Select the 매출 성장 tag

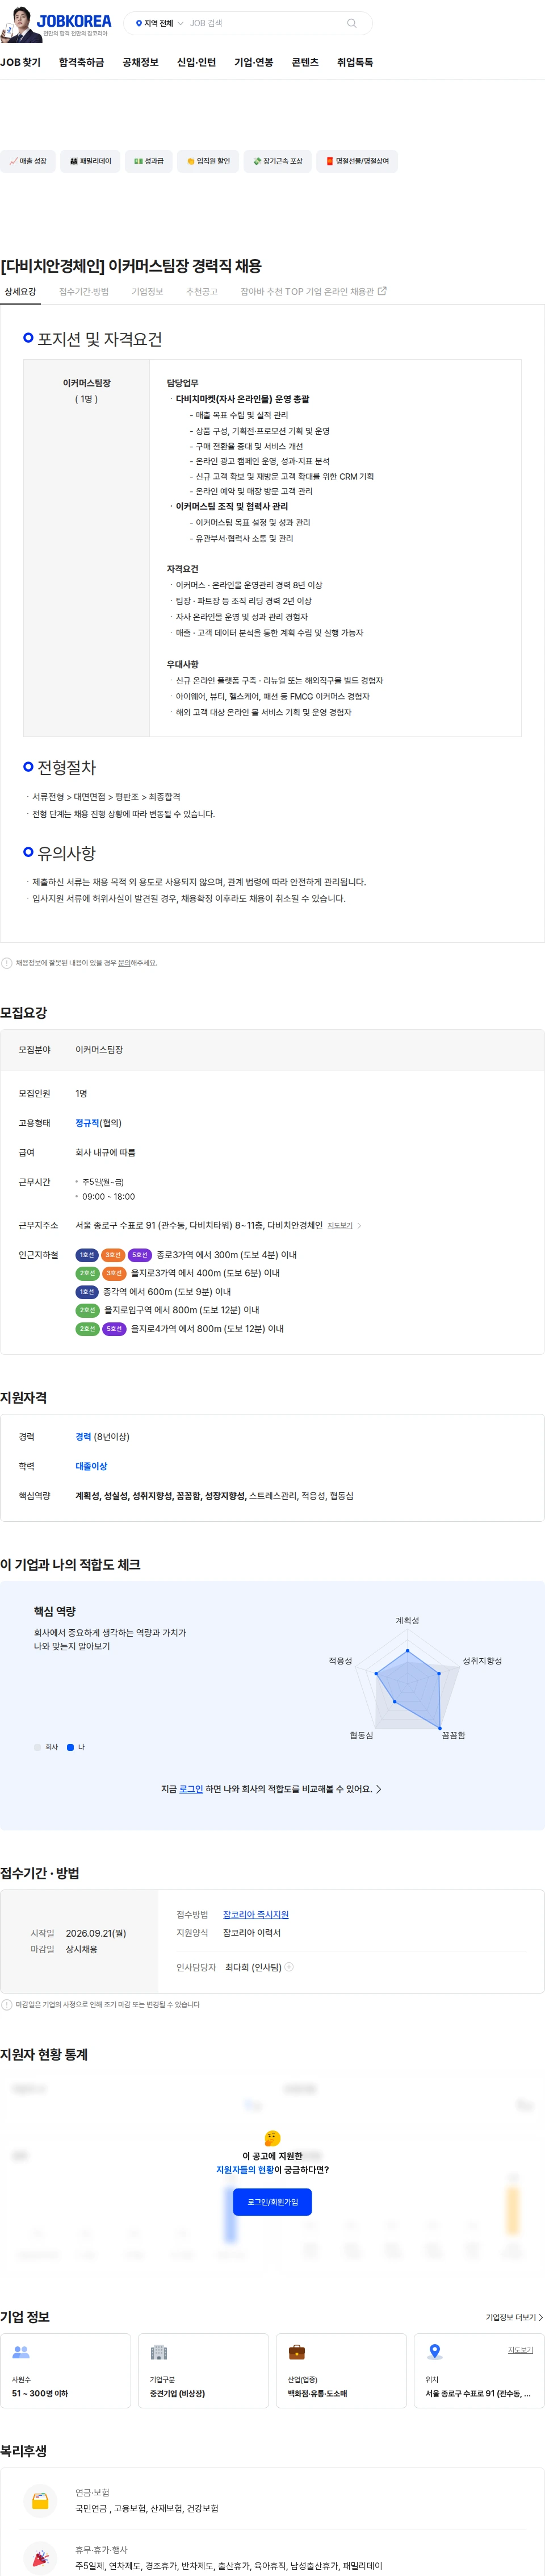point(28,161)
